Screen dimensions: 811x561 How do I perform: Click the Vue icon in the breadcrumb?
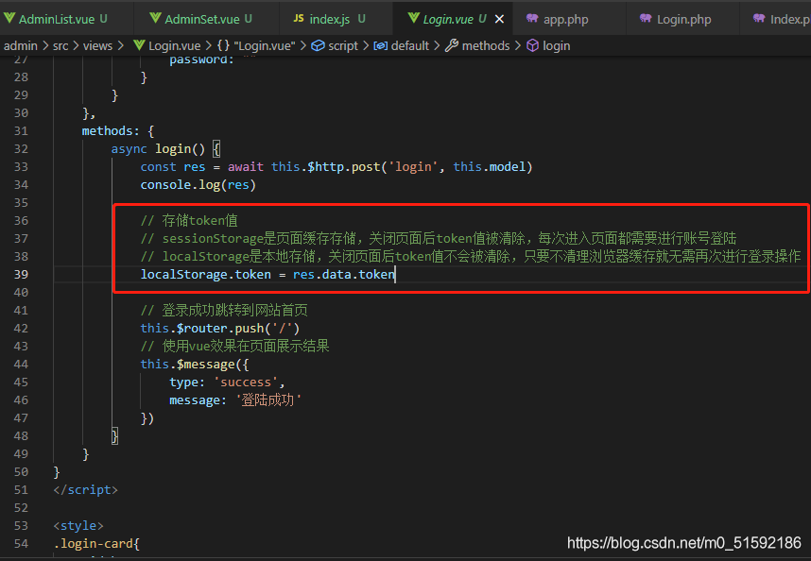(x=139, y=45)
